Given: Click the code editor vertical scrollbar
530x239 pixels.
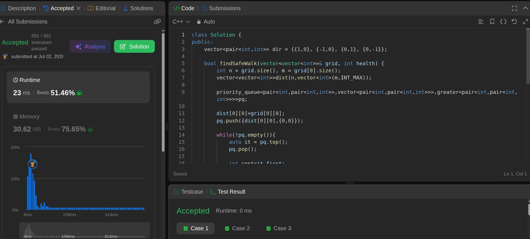Looking at the screenshot, I should tap(528, 56).
